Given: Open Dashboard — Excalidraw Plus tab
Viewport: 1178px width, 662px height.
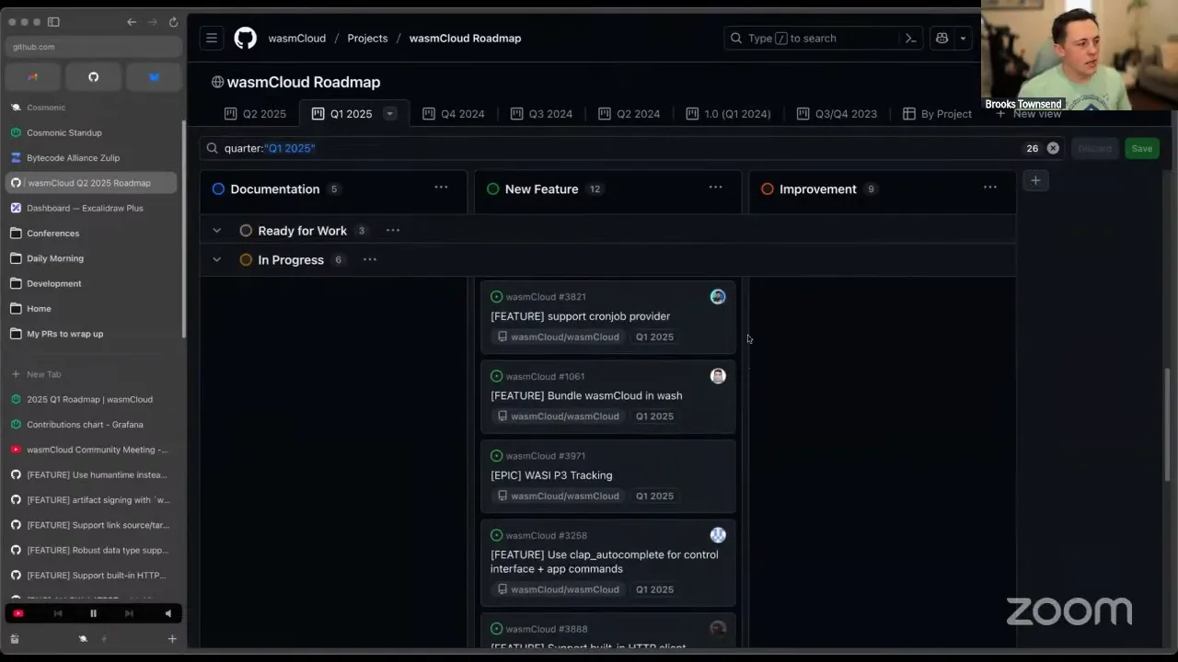Looking at the screenshot, I should (91, 208).
